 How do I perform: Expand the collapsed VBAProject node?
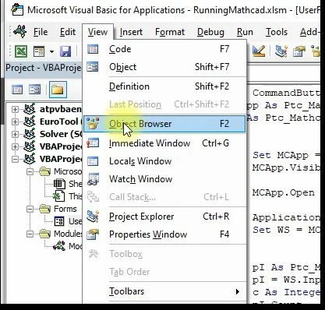[x=15, y=146]
